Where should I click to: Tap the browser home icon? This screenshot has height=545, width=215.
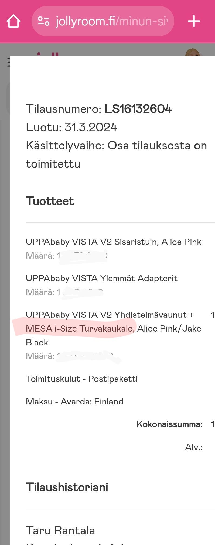13,21
